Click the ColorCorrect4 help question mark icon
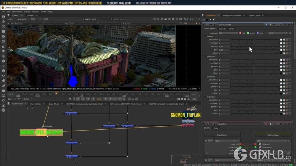Screen dimensions: 296x166 pyautogui.click(x=286, y=25)
